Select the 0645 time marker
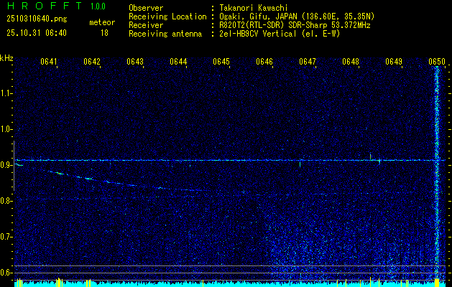452x287 pixels. (x=221, y=62)
